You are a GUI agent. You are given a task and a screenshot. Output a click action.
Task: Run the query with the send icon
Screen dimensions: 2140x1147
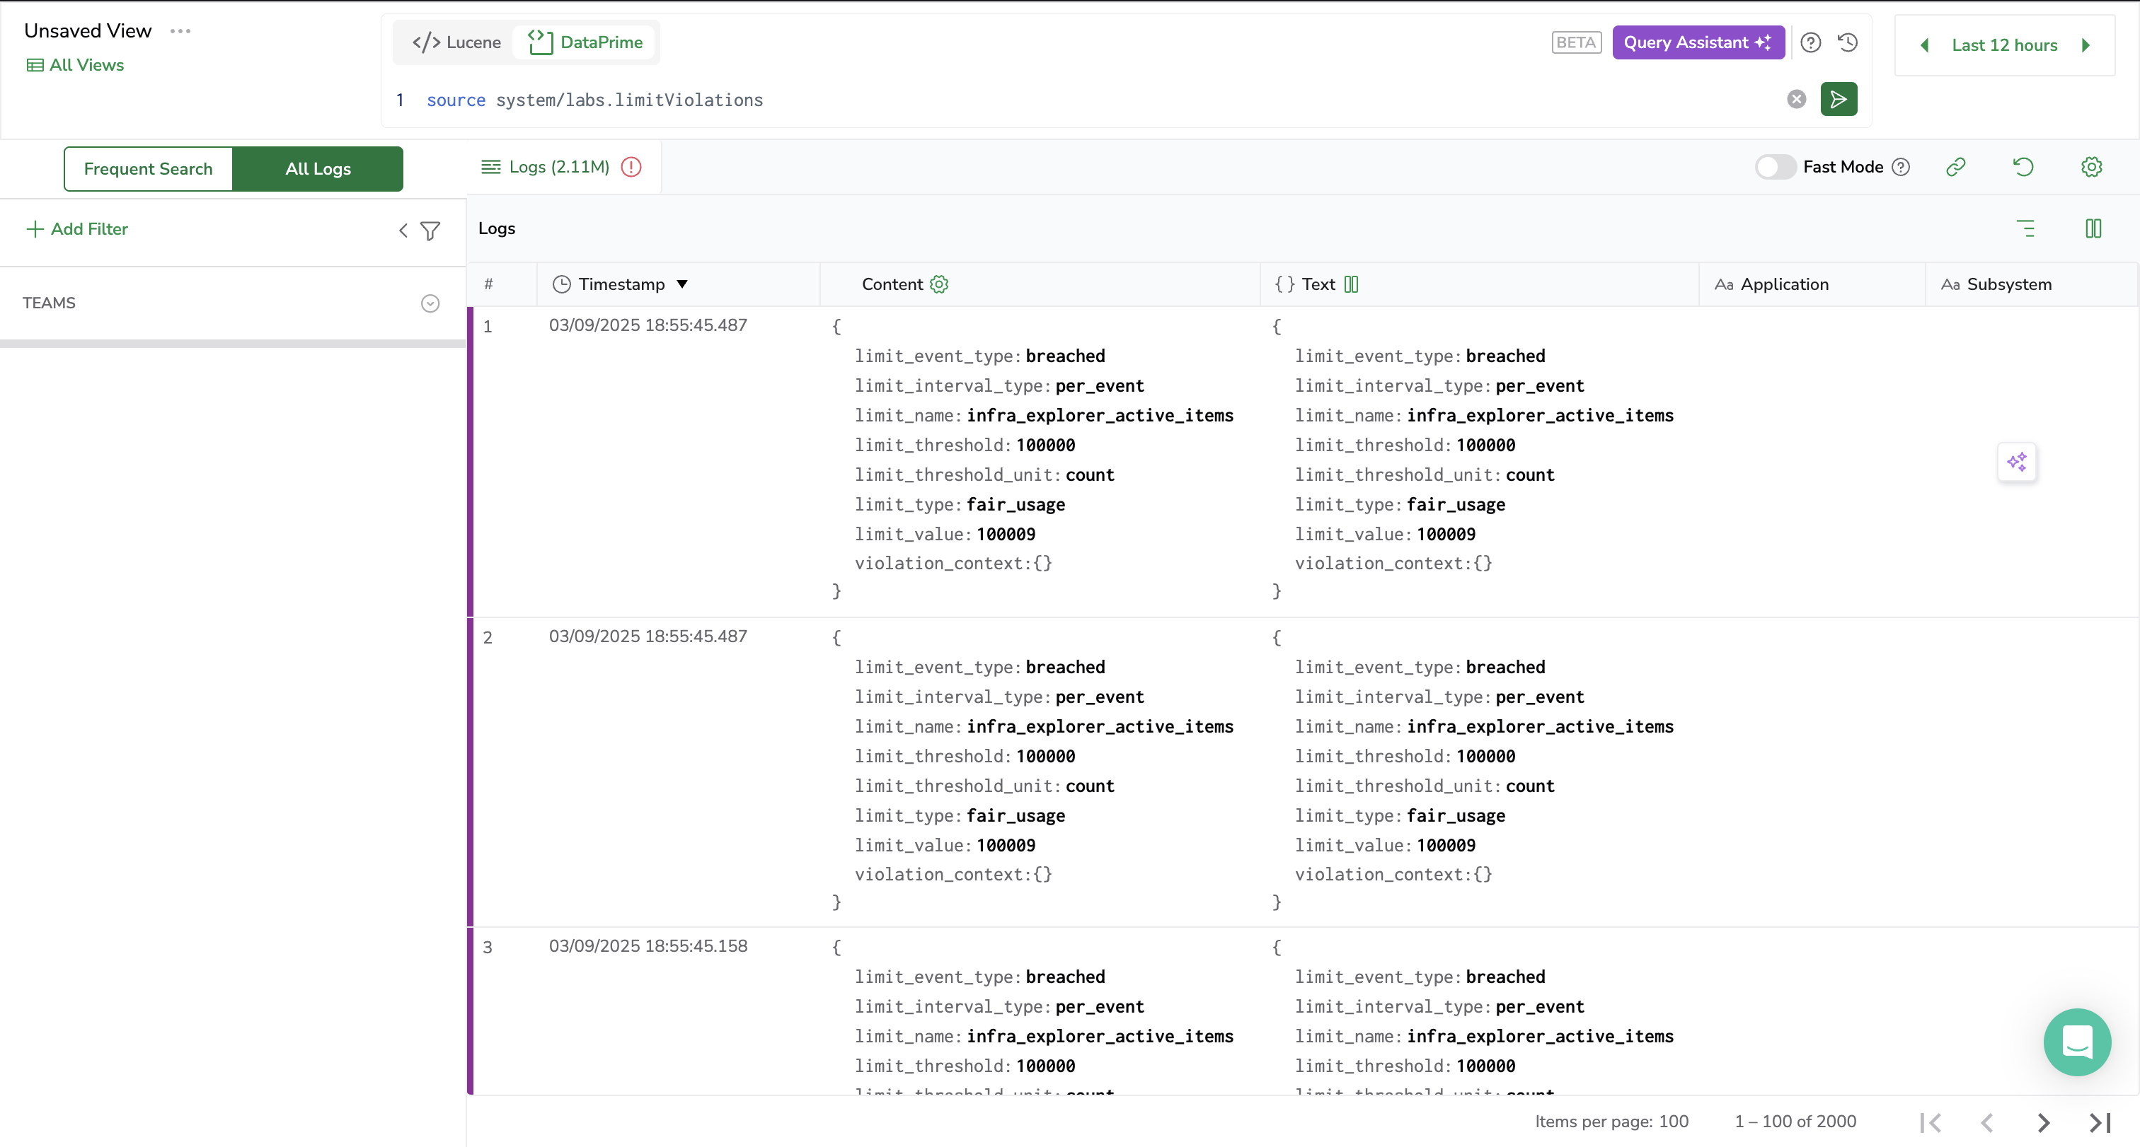coord(1839,99)
